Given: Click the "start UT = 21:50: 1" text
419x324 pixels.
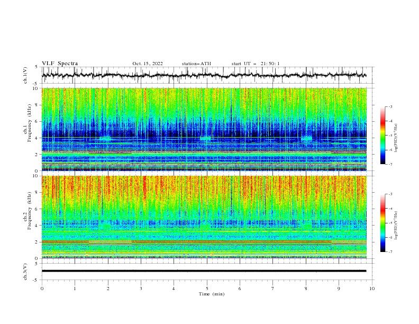Looking at the screenshot, I should [x=256, y=64].
